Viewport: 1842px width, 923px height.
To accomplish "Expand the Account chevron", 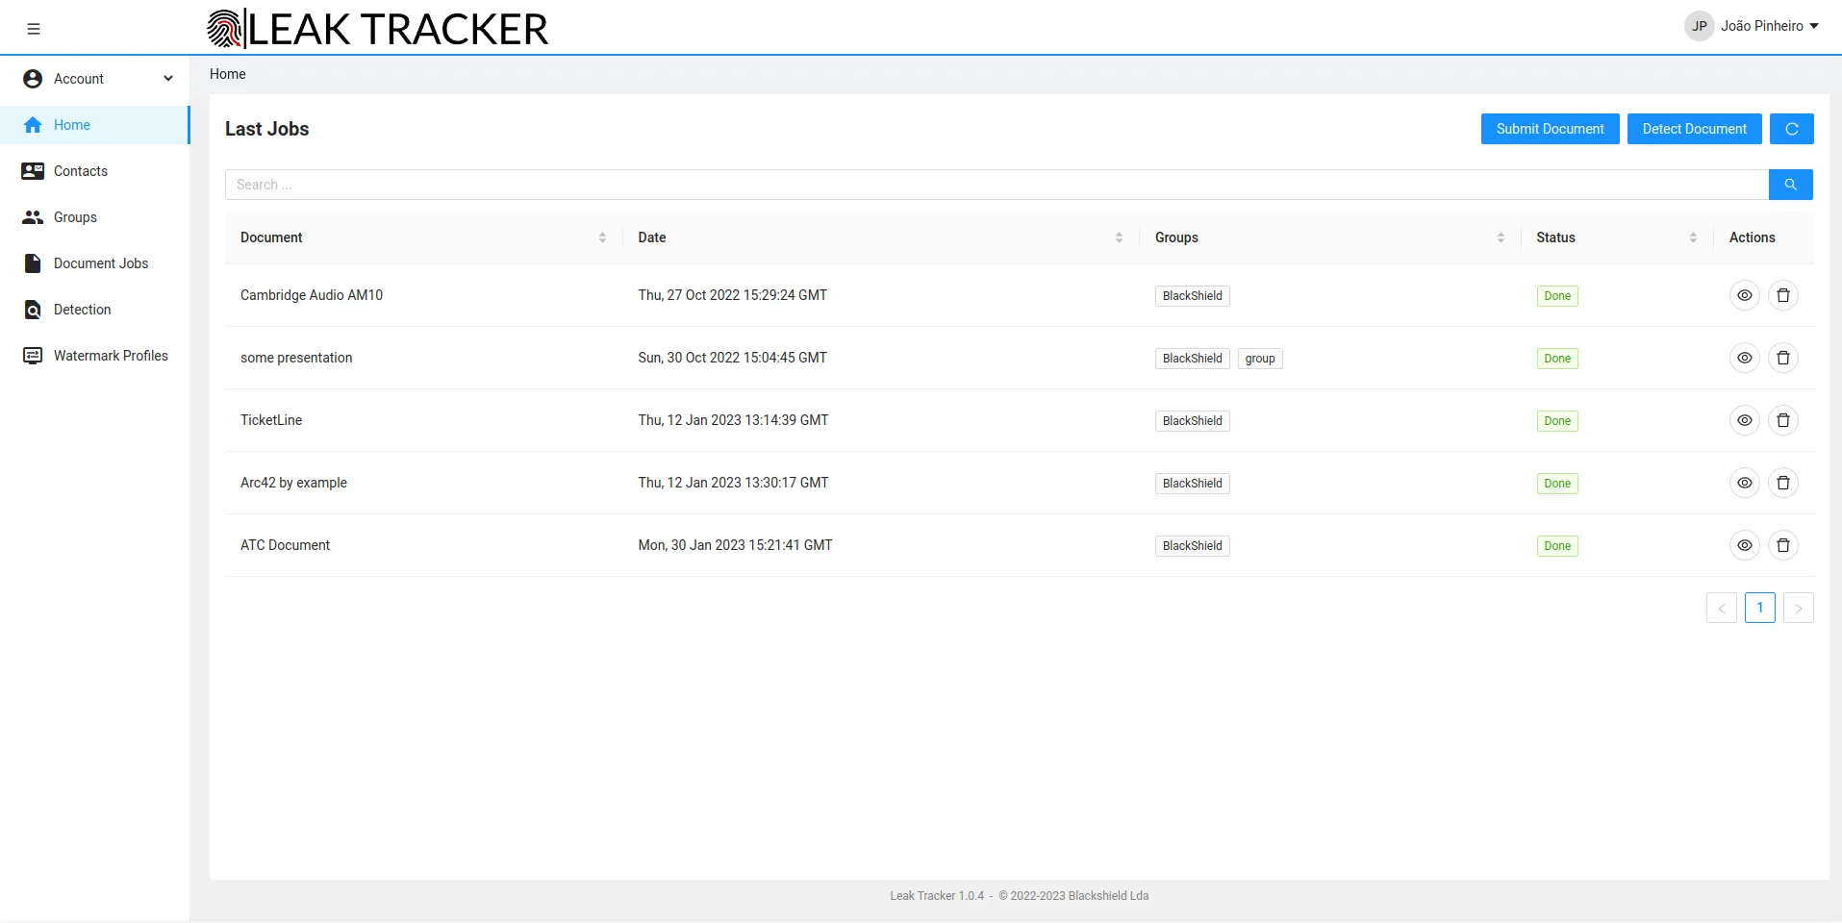I will pos(168,79).
